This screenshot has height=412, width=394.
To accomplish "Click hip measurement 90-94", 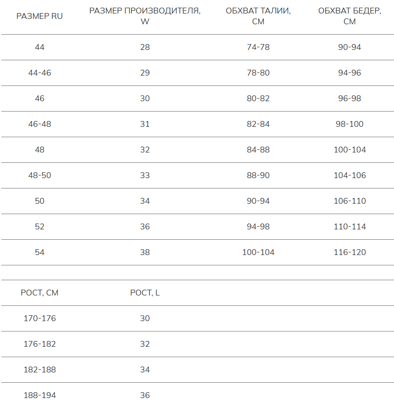I will [349, 47].
